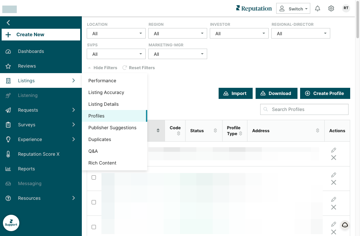Open the RT user avatar menu

[346, 8]
